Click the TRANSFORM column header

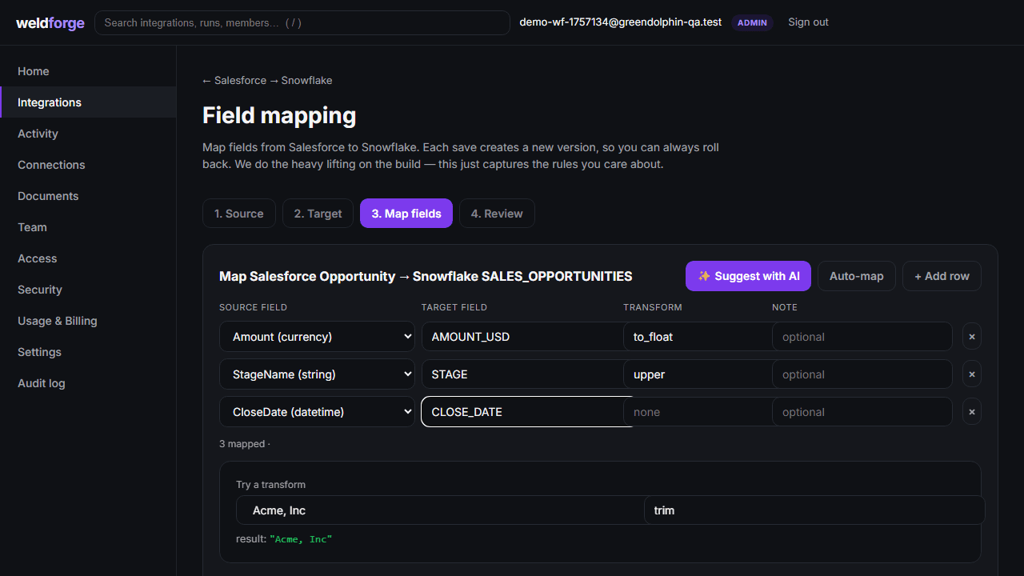click(x=653, y=307)
